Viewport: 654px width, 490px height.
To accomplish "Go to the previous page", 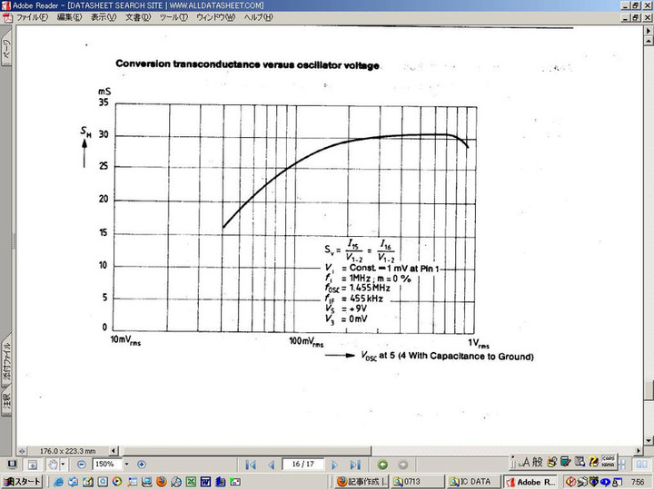I will click(x=270, y=465).
